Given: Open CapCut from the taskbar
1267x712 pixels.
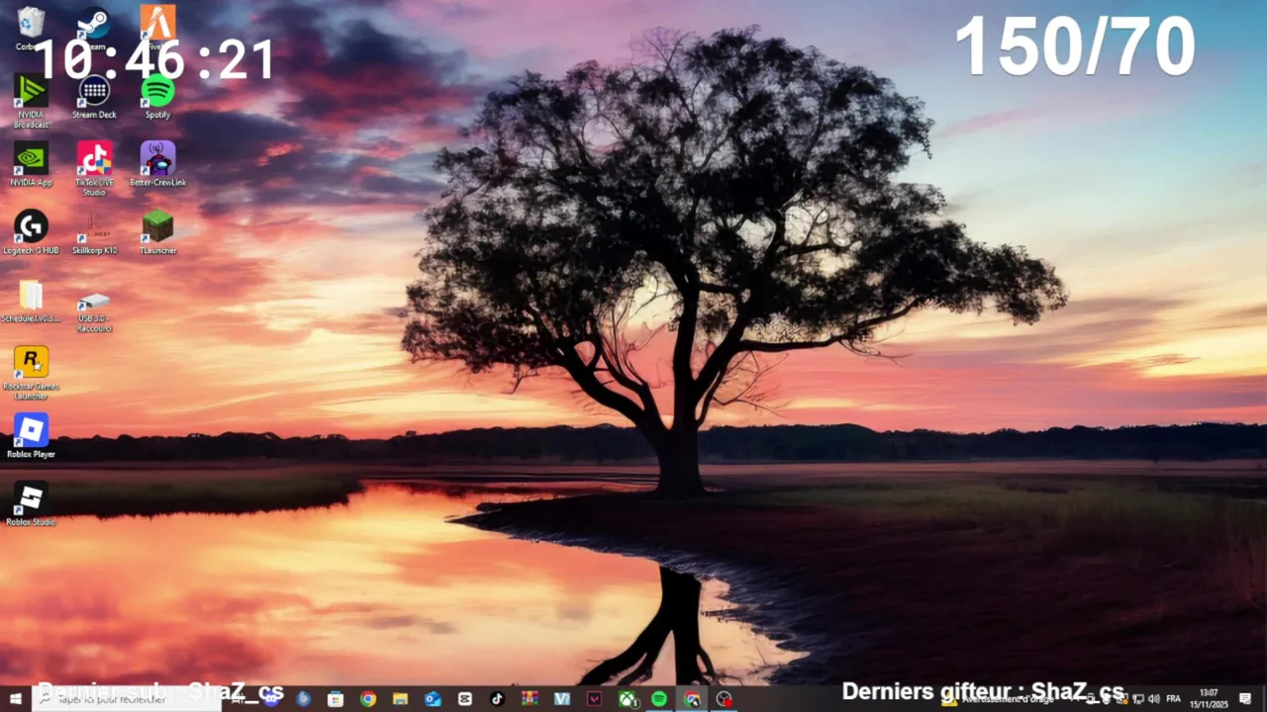Looking at the screenshot, I should click(x=465, y=699).
